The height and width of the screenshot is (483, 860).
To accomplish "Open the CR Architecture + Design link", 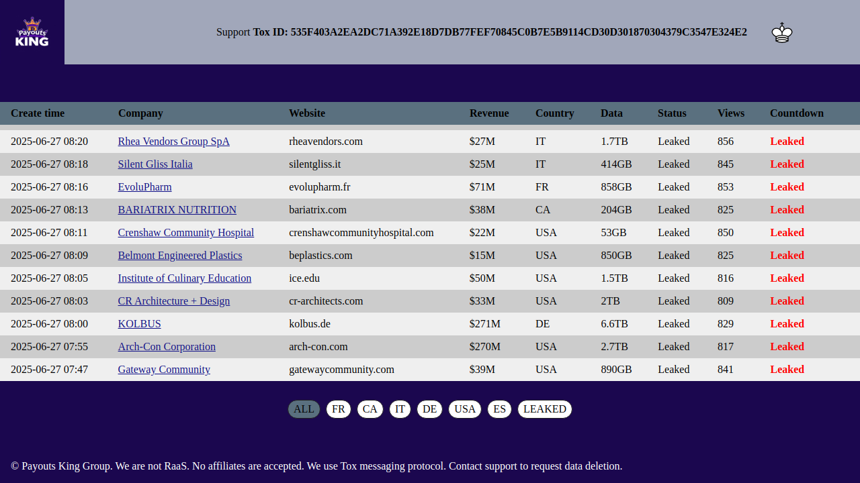I will pos(174,301).
